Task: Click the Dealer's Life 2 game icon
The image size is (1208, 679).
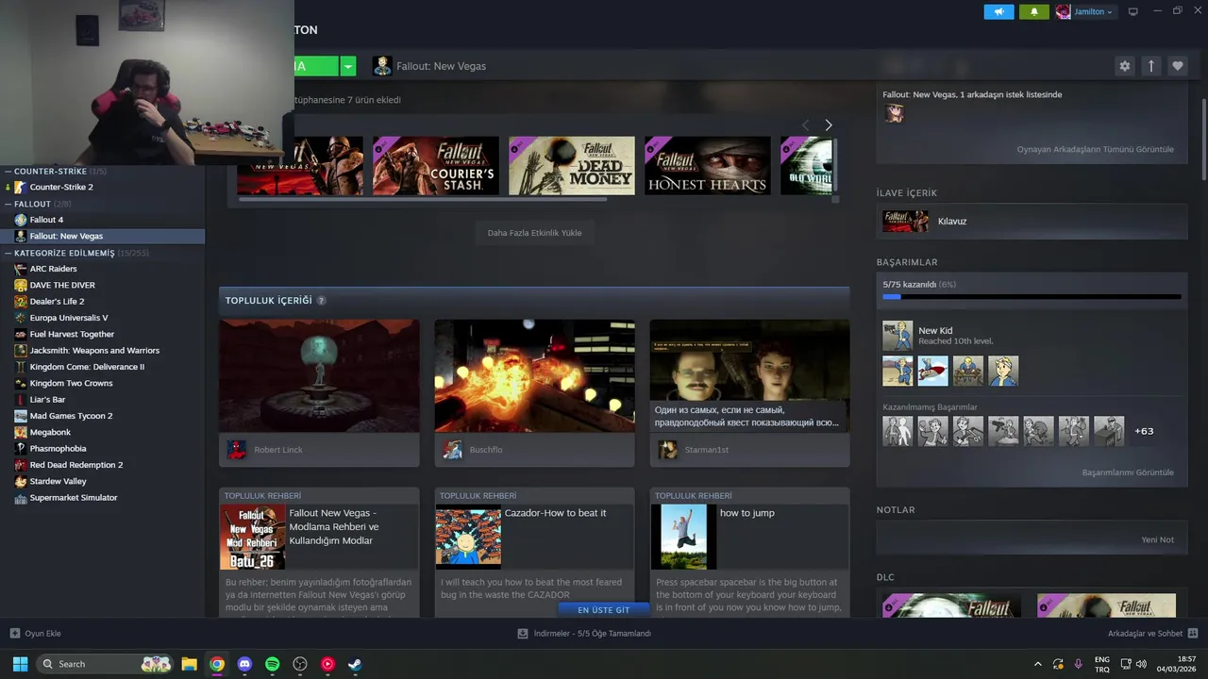Action: click(x=21, y=302)
